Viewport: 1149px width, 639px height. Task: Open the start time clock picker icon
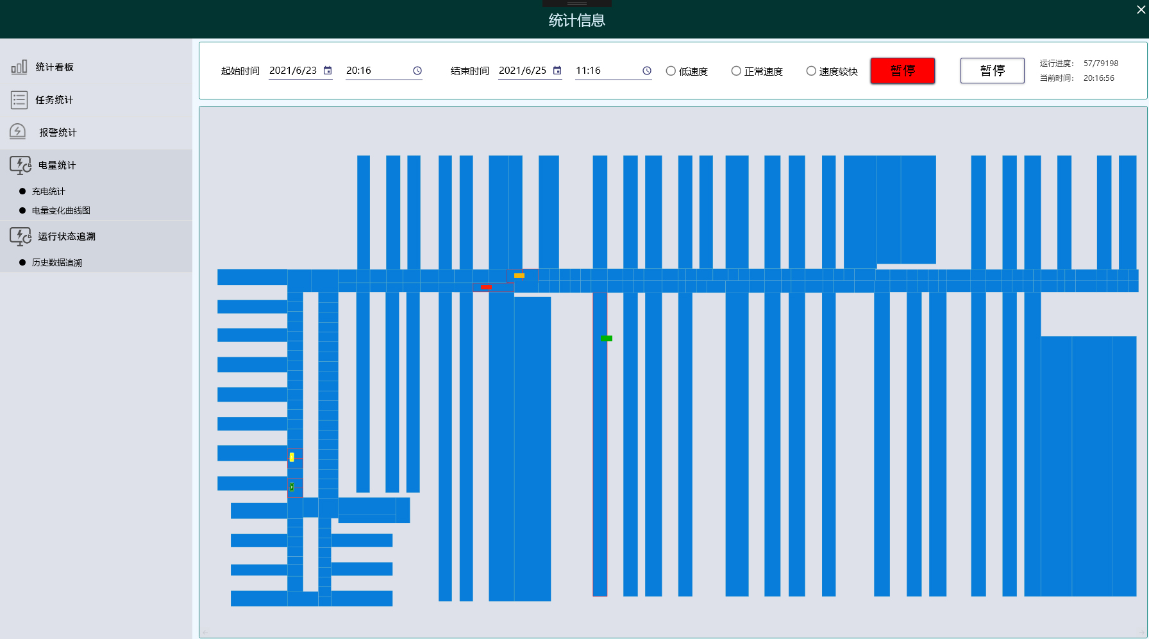pos(417,71)
